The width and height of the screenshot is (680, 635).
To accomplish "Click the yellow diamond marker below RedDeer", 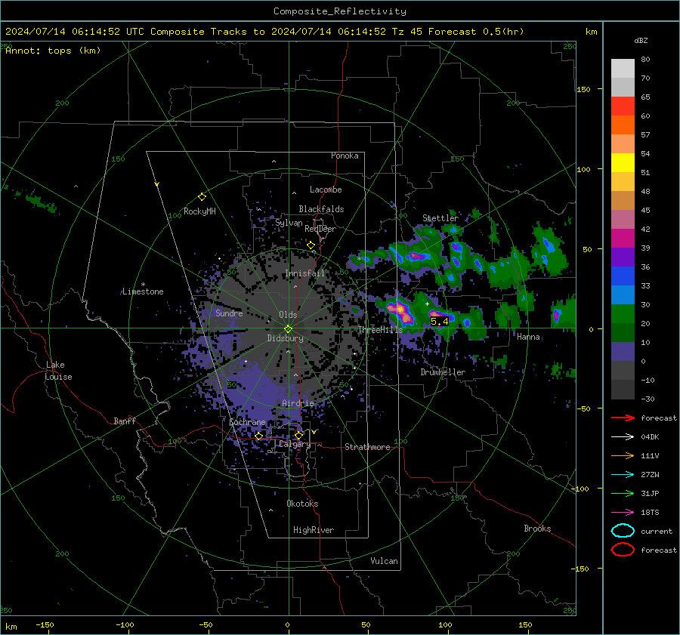I will click(311, 245).
